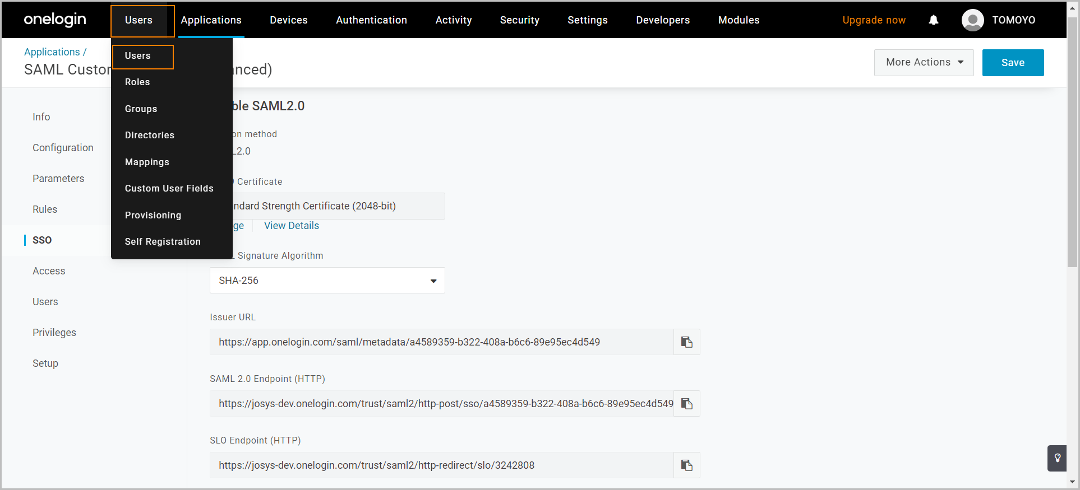Select Self Registration menu entry
The width and height of the screenshot is (1080, 490).
click(x=163, y=242)
